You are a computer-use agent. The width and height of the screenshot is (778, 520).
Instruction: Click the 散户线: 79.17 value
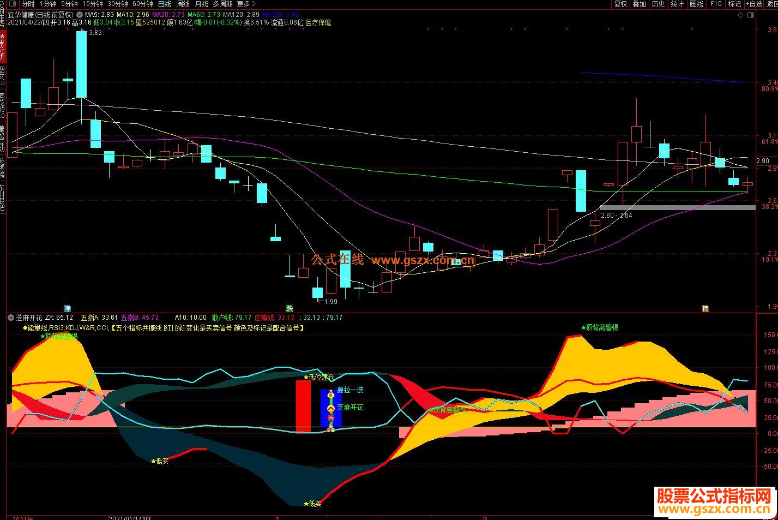pos(232,317)
